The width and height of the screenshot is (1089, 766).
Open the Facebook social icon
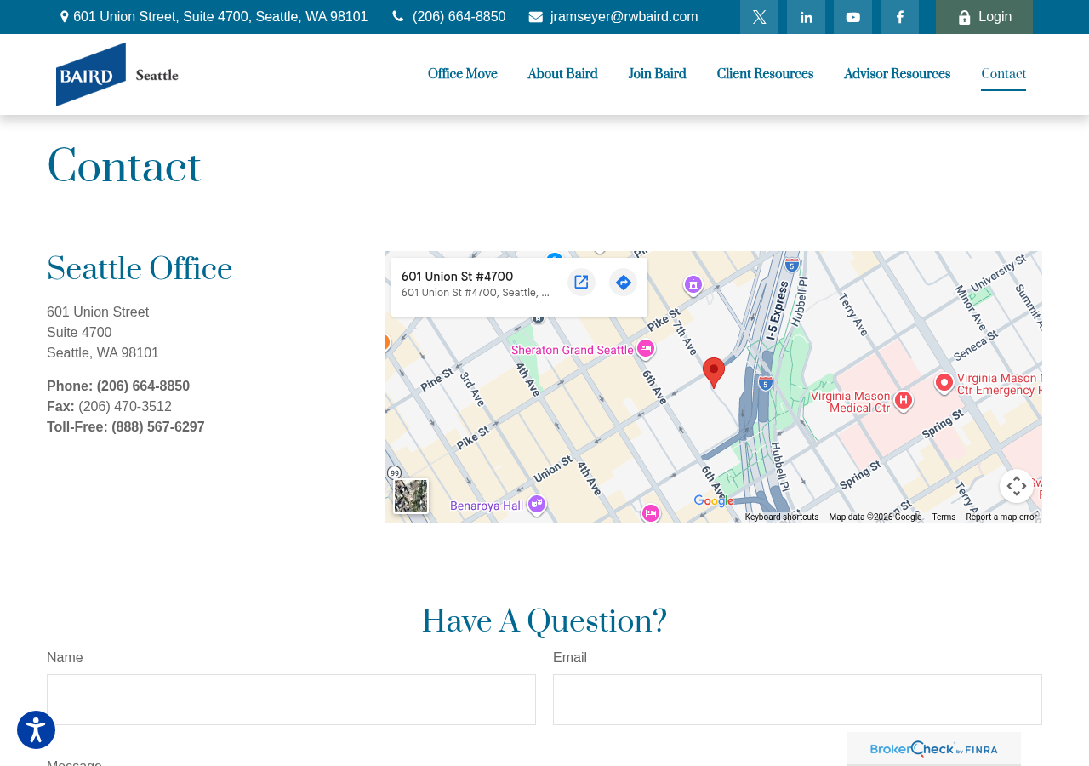click(x=899, y=17)
